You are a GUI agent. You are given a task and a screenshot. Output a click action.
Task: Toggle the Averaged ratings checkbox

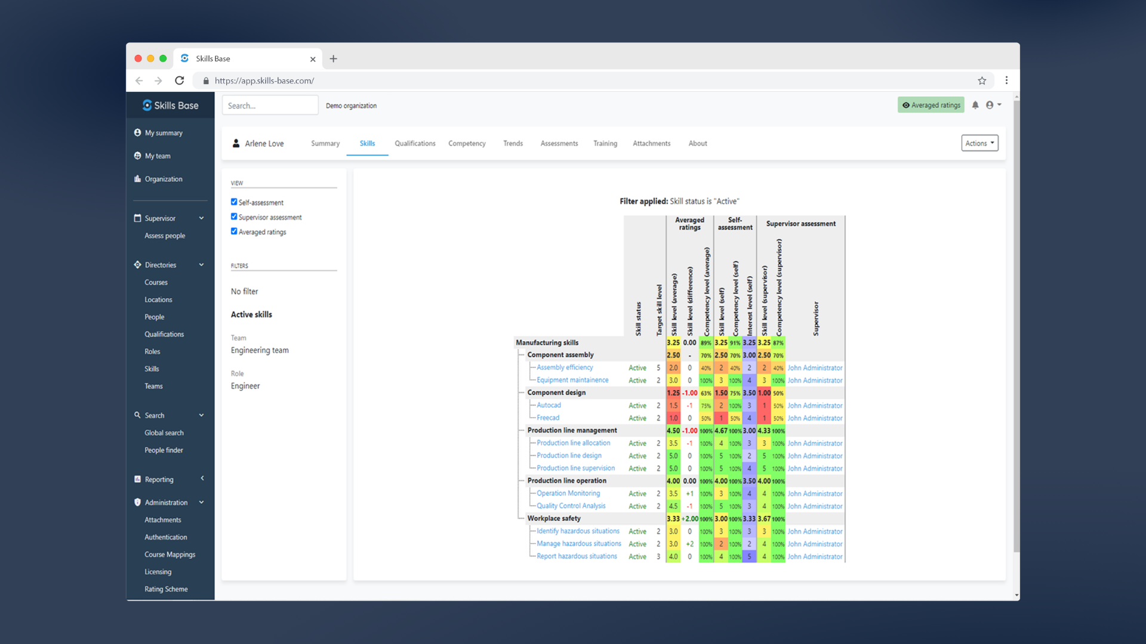[234, 231]
